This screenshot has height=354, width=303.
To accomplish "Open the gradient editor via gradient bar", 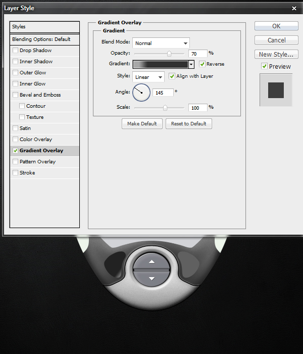I will (161, 65).
